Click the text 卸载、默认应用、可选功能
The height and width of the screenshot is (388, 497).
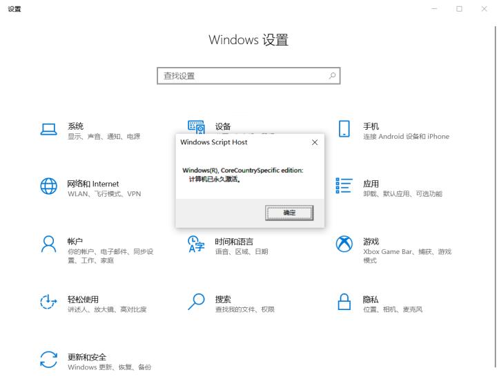coord(402,194)
